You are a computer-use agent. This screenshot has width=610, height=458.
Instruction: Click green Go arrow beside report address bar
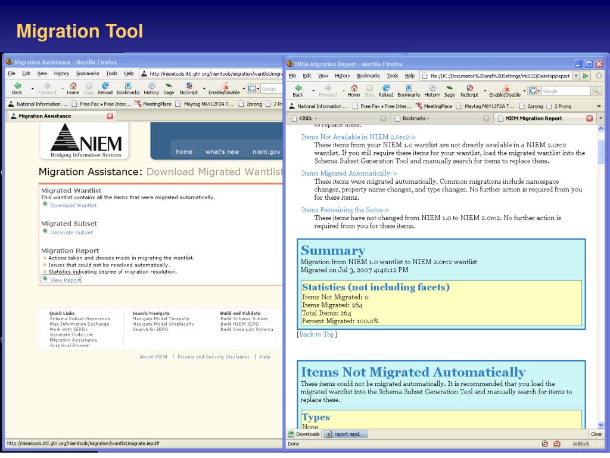pos(586,76)
